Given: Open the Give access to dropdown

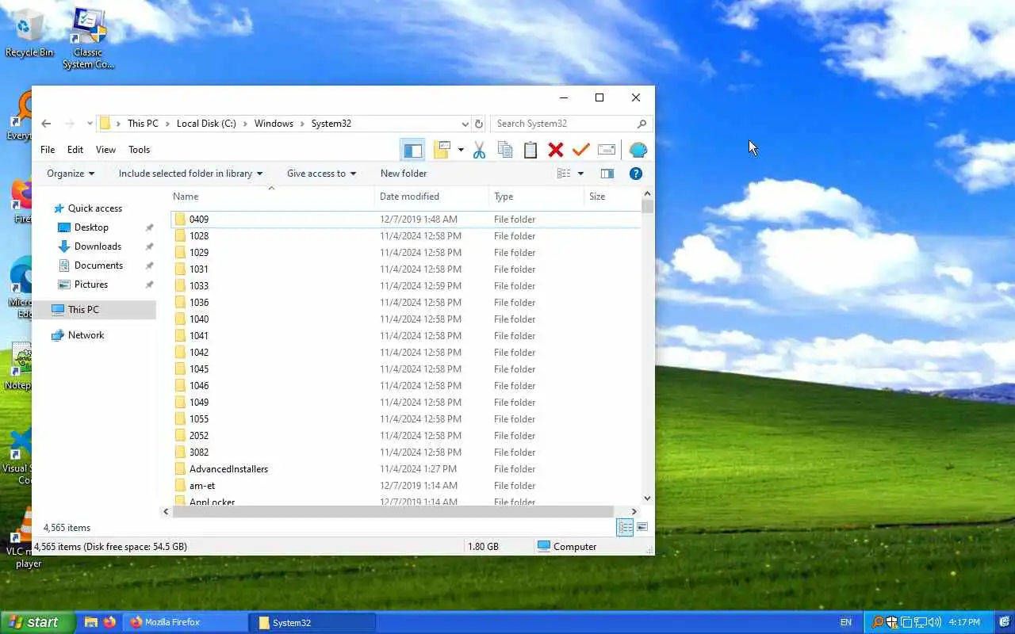Looking at the screenshot, I should (x=321, y=174).
